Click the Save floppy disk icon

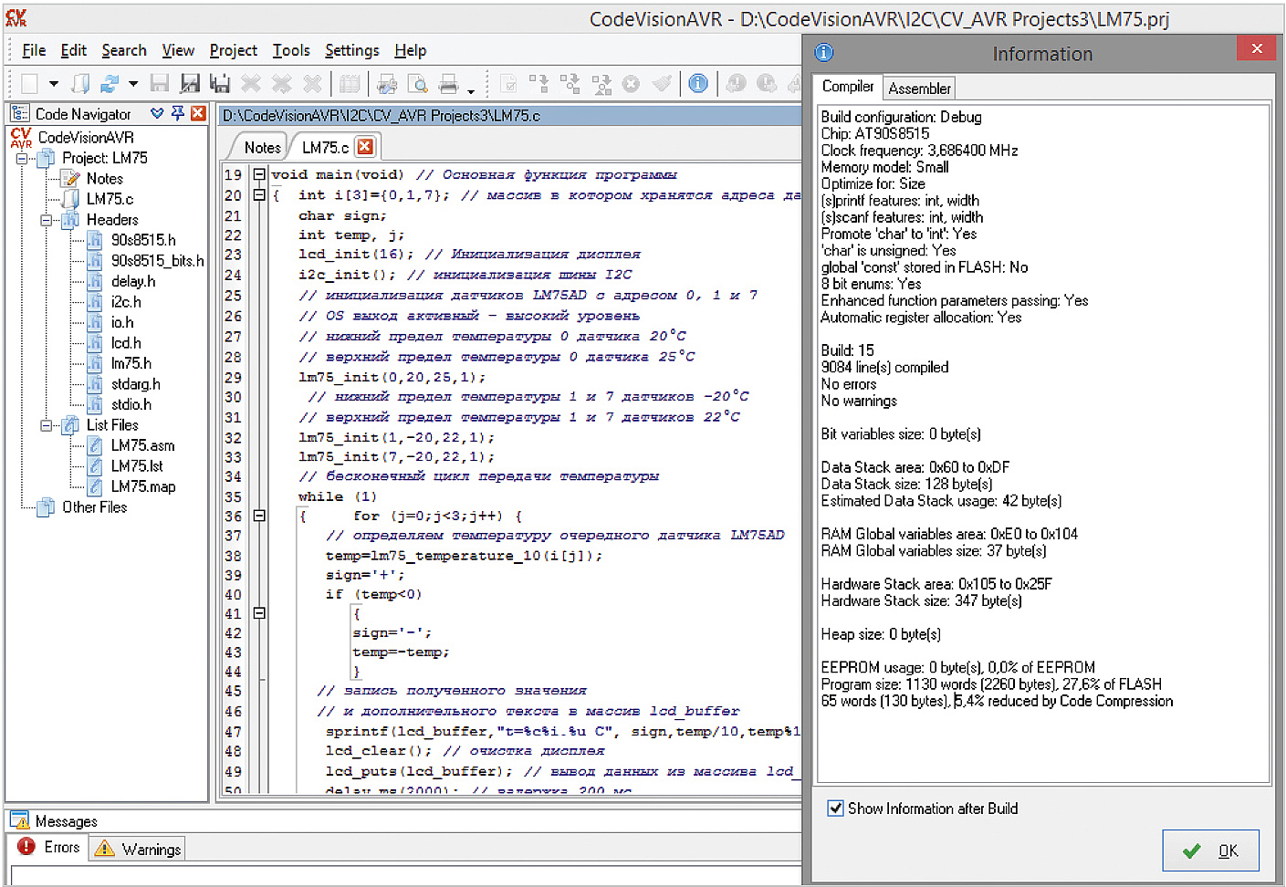160,84
